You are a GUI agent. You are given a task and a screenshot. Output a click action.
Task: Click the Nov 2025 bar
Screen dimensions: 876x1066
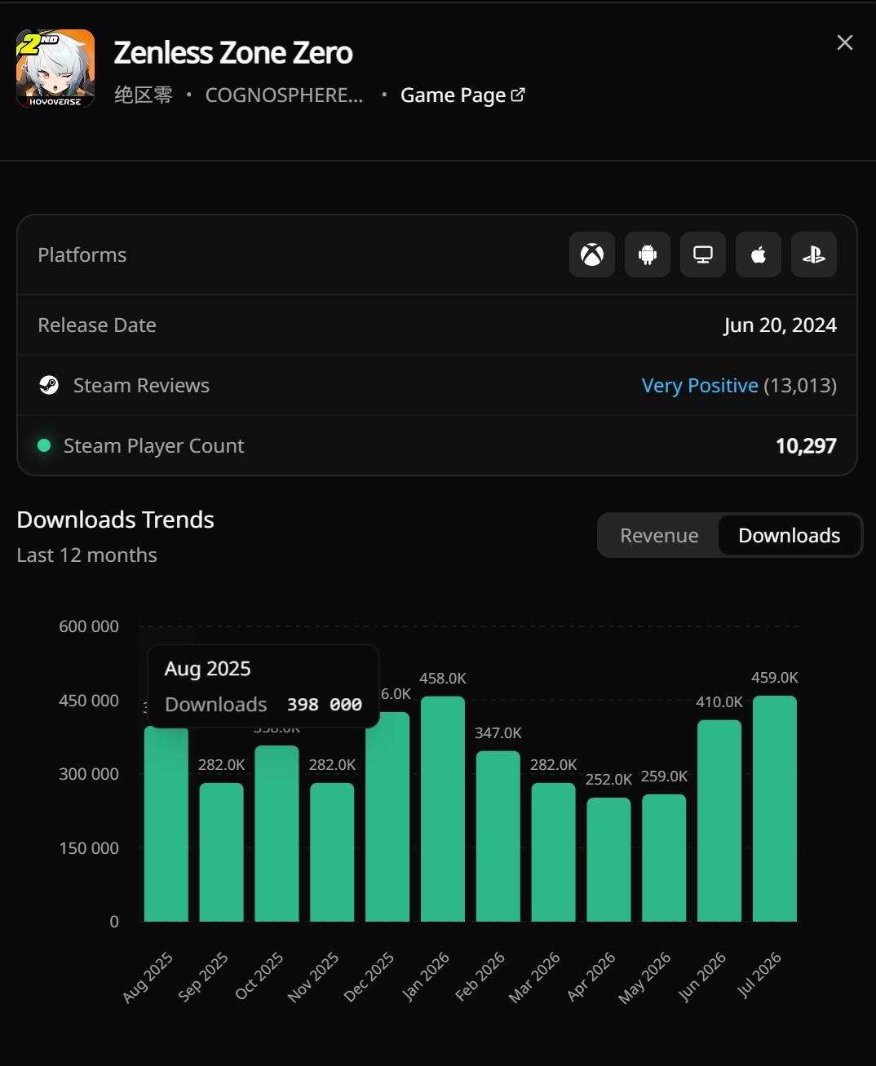coord(332,852)
